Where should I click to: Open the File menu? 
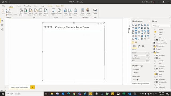[x=3, y=6]
